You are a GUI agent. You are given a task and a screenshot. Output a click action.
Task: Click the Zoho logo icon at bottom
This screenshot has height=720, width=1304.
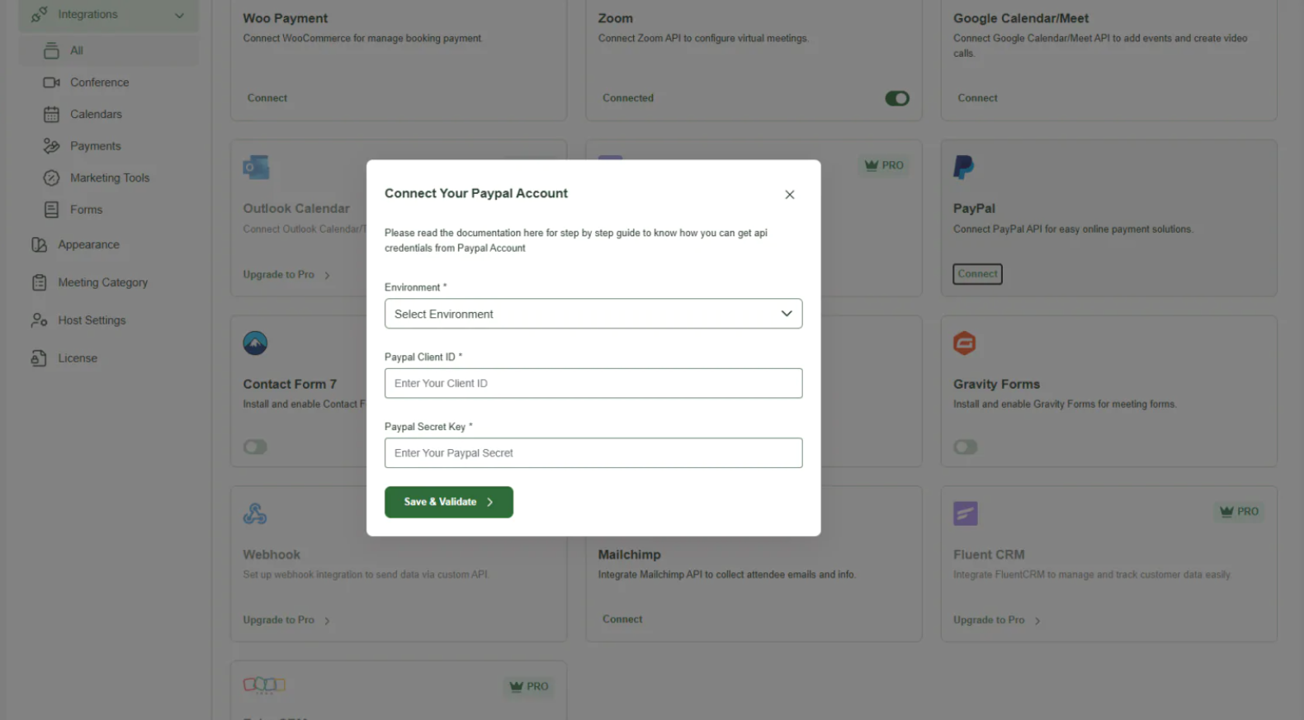[x=264, y=684]
